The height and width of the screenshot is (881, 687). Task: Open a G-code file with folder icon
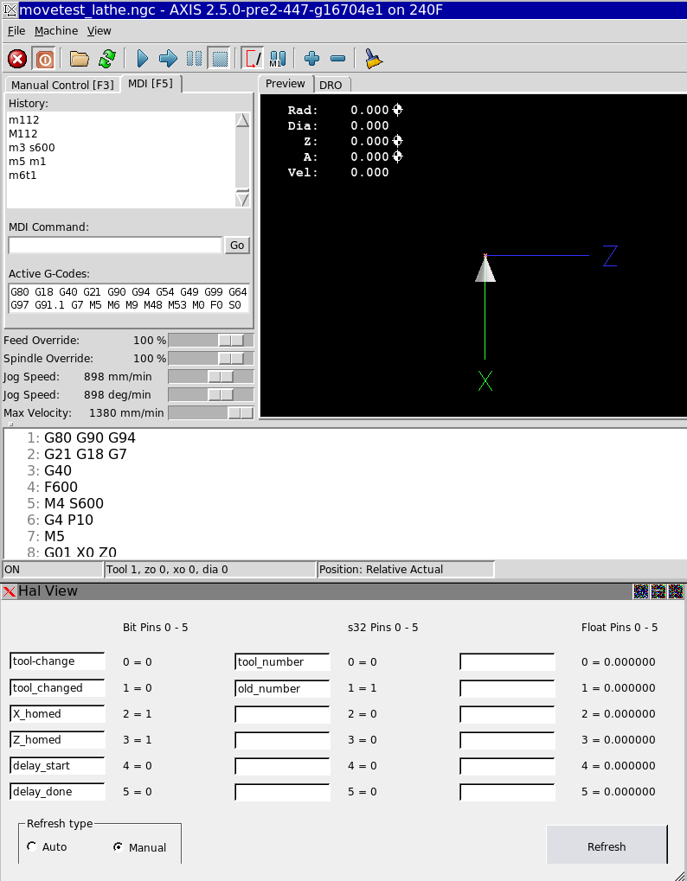(80, 59)
